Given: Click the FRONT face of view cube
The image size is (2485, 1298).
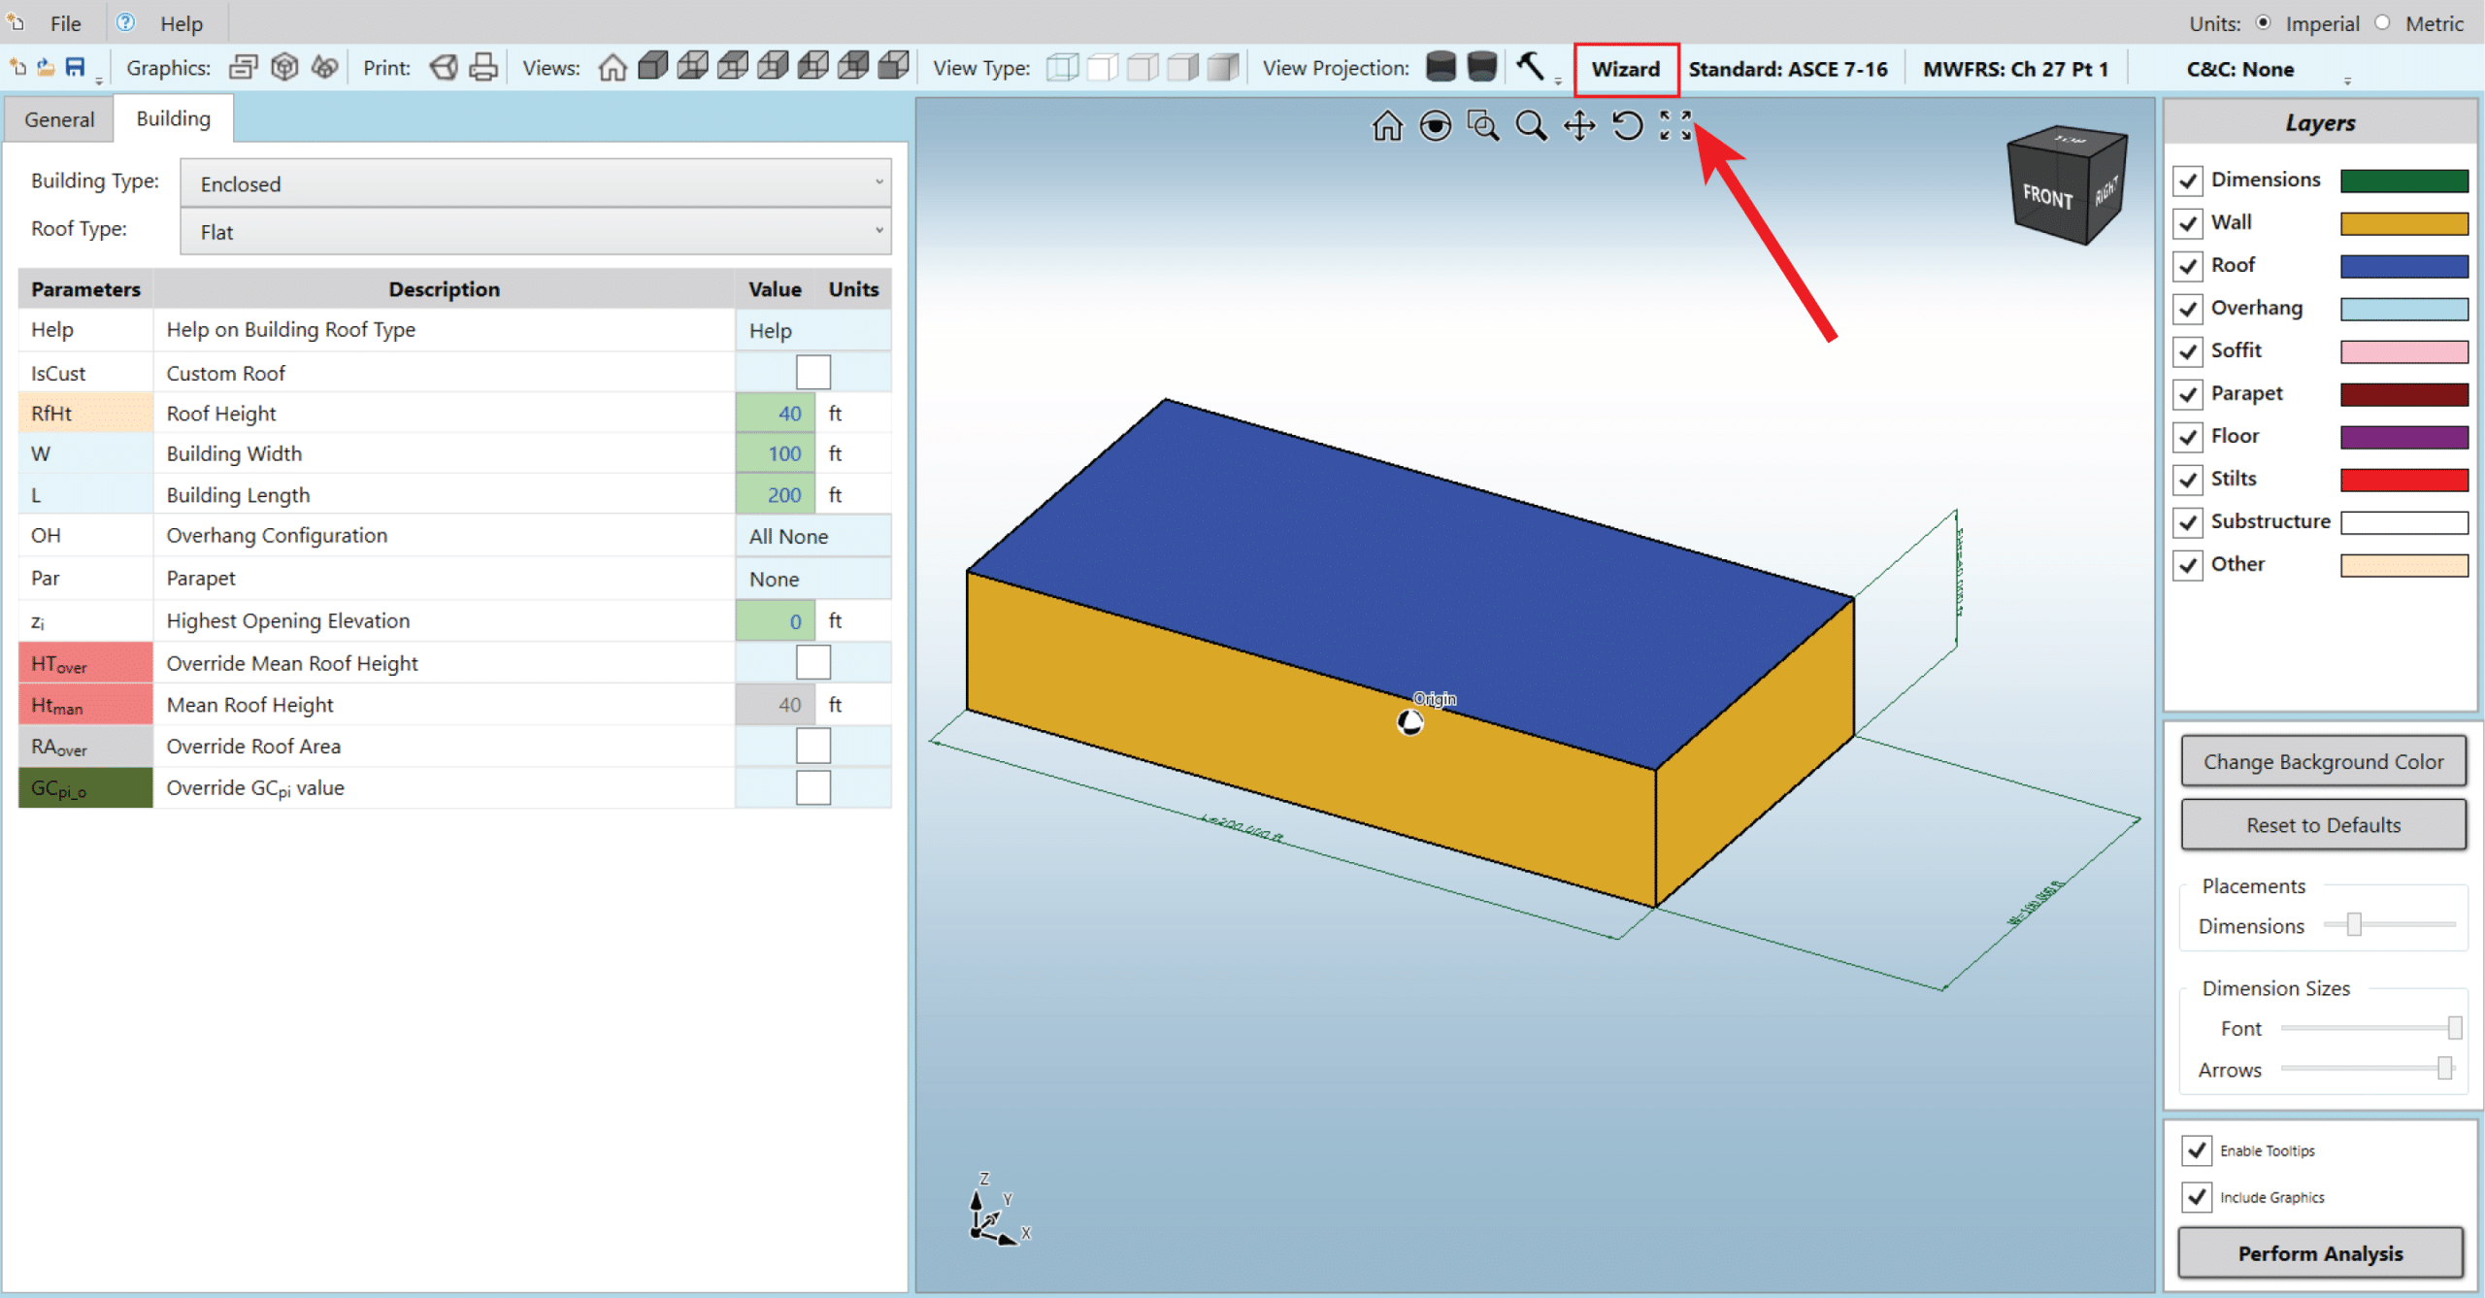Looking at the screenshot, I should tap(2046, 197).
